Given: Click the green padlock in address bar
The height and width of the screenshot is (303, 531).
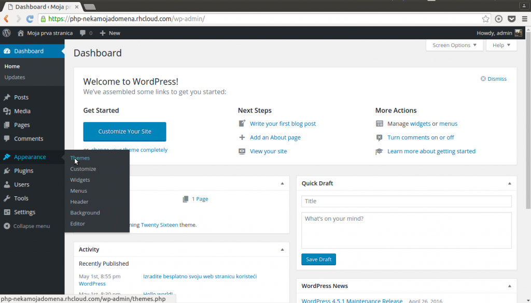Looking at the screenshot, I should (x=43, y=19).
